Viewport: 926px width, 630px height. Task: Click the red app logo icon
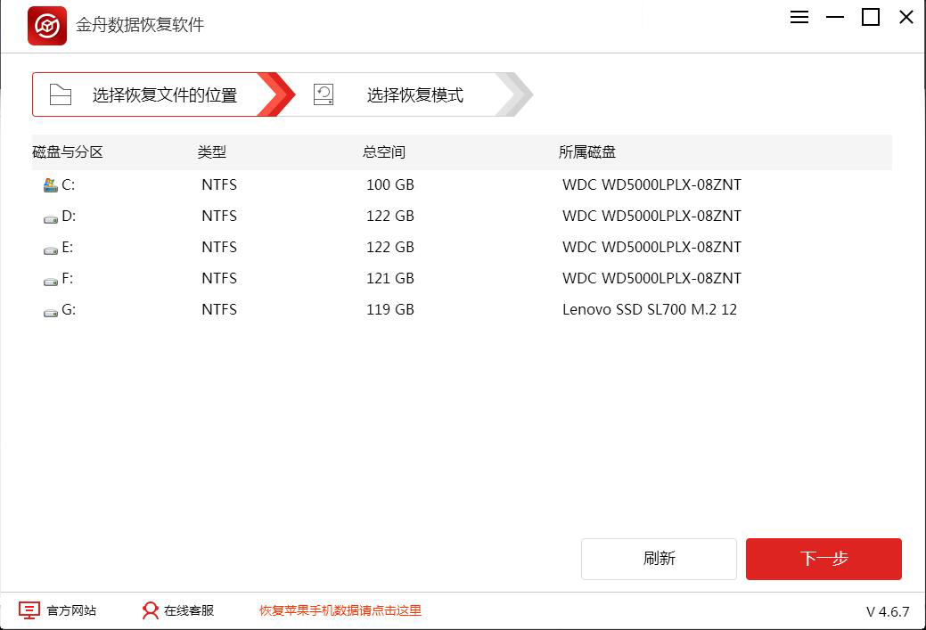[47, 25]
